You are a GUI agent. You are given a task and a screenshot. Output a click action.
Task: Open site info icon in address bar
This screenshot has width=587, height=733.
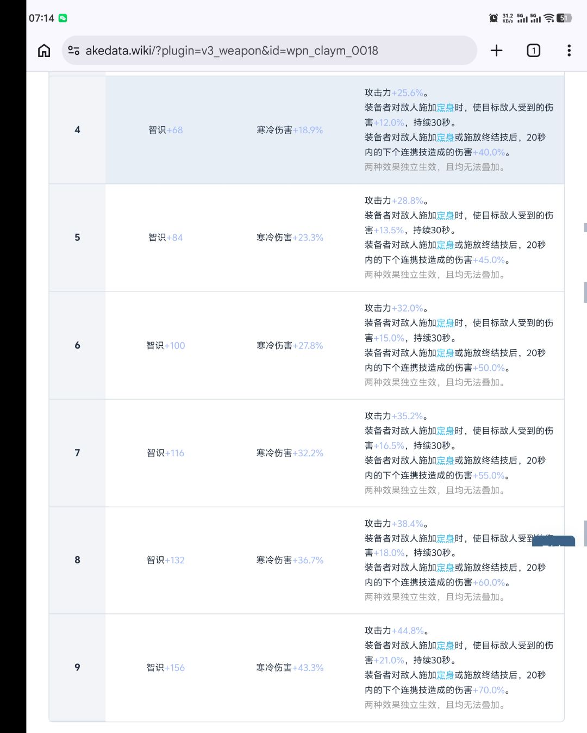tap(74, 51)
